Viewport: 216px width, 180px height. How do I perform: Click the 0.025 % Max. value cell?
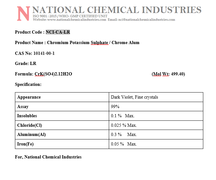coord(124,125)
